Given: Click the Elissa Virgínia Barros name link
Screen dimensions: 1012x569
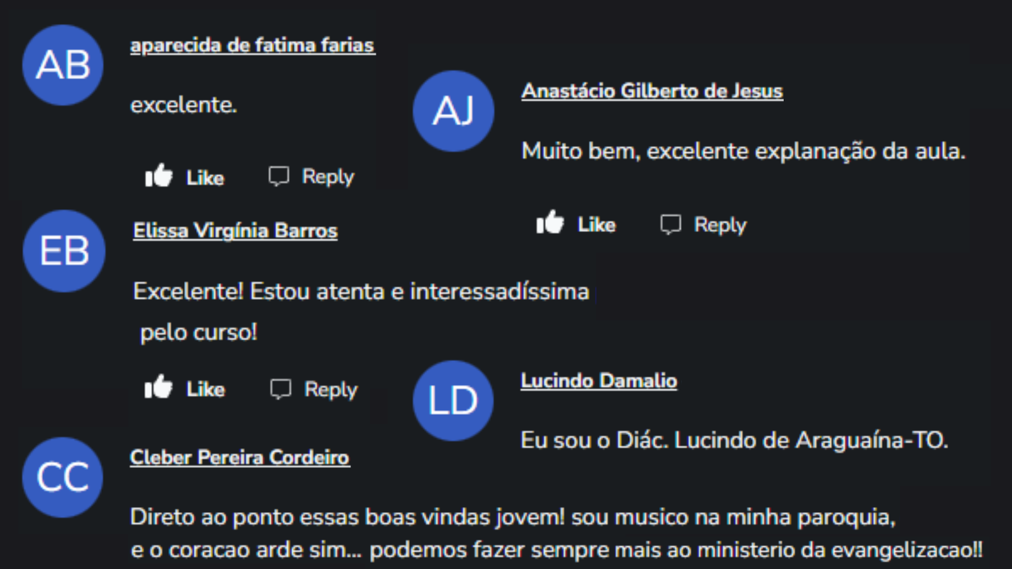Looking at the screenshot, I should (235, 231).
